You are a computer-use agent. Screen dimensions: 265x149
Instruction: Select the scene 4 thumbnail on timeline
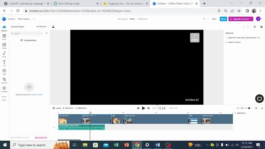click(130, 121)
